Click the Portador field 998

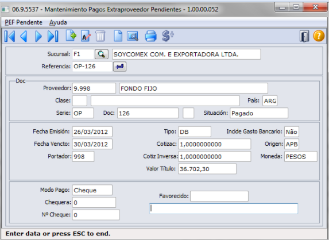(83, 157)
